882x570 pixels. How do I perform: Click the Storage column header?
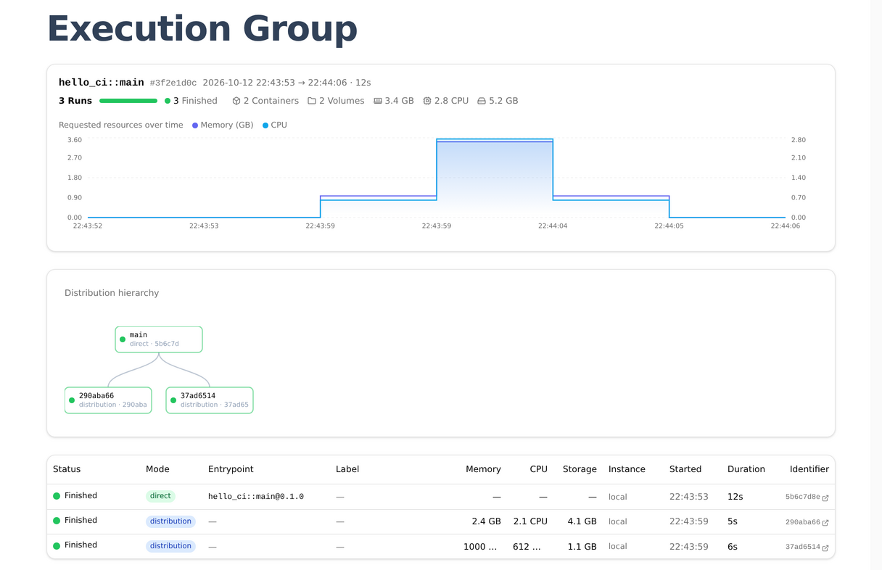click(580, 469)
